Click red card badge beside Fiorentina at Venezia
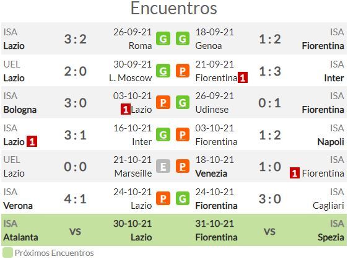This screenshot has height=259, width=348. click(x=295, y=173)
